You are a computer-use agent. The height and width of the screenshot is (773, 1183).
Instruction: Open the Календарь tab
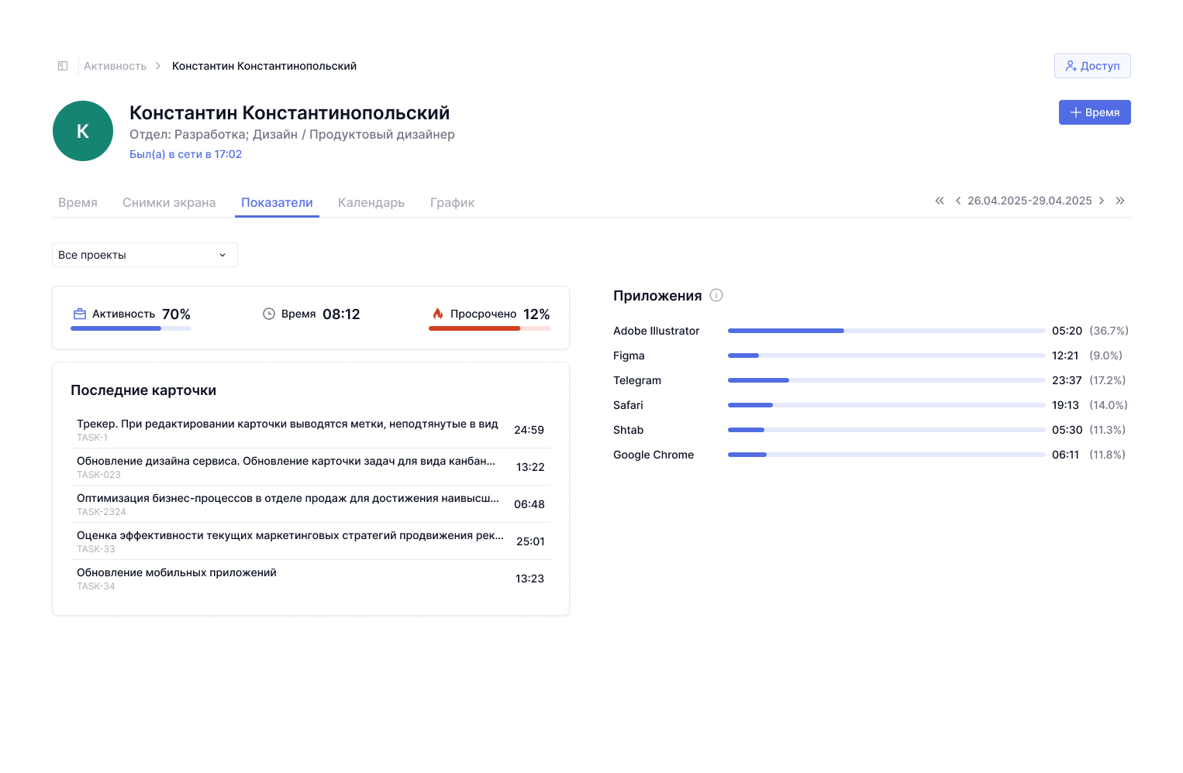point(371,202)
